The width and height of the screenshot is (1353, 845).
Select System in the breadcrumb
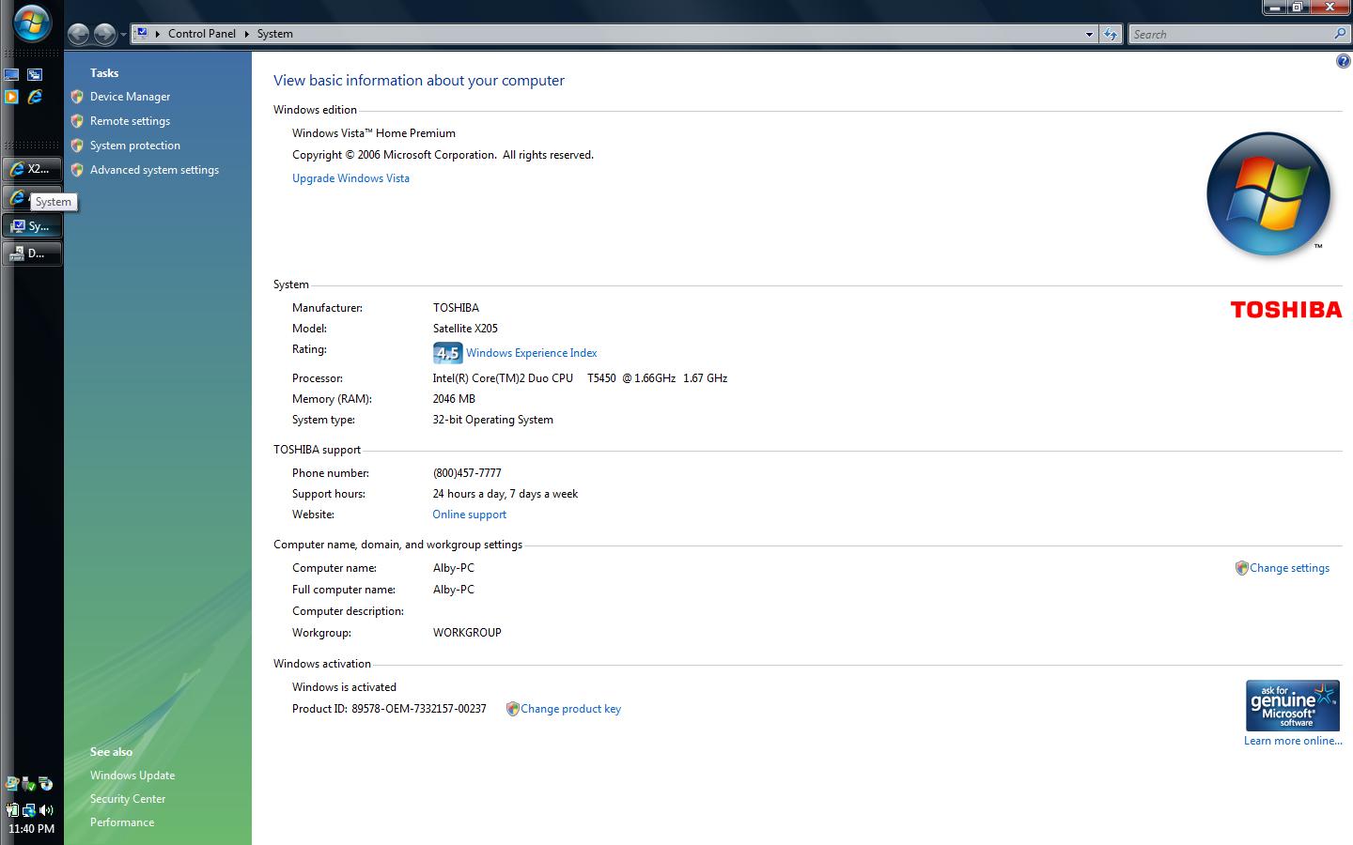(275, 34)
